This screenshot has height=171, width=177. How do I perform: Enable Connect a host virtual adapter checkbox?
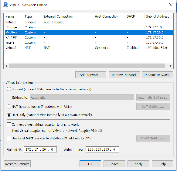[9, 124]
